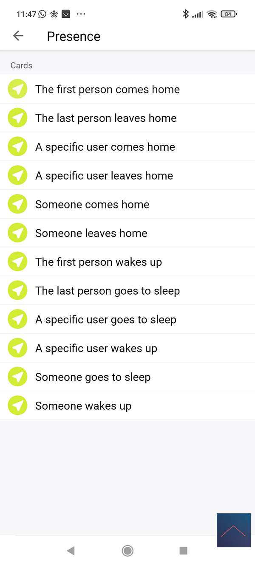Choose 'A specific user goes to sleep'
The image size is (255, 566).
[x=106, y=319]
